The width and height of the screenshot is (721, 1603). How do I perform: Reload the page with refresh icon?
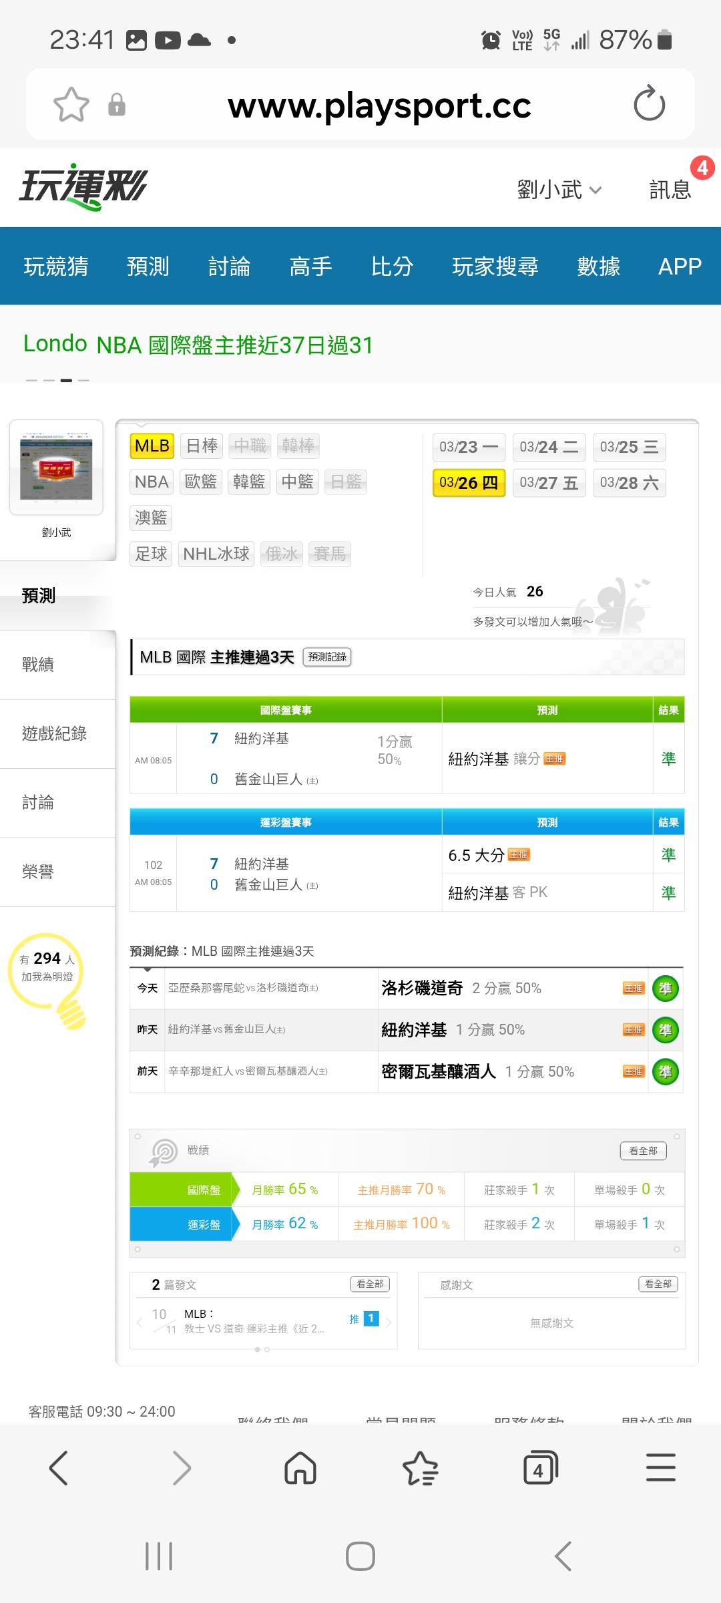649,104
